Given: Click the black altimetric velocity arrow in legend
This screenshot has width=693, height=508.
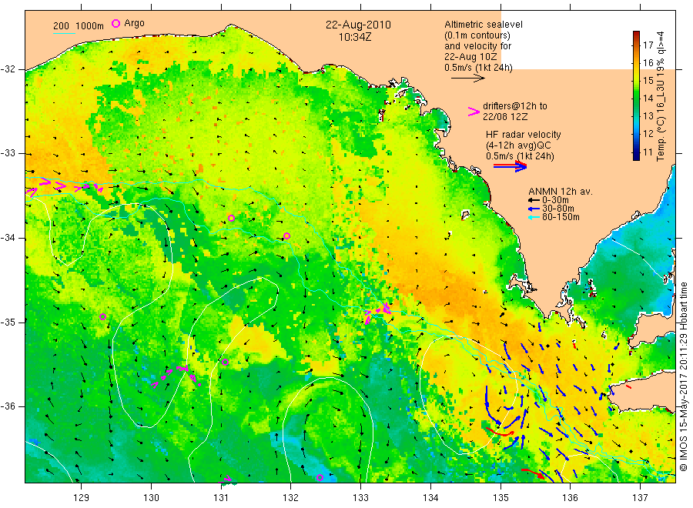Looking at the screenshot, I should point(468,79).
